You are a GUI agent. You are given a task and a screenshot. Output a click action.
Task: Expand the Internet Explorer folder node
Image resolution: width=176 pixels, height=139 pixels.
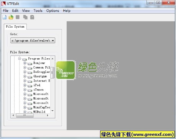pyautogui.click(x=25, y=81)
